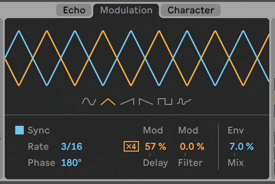Choose the ramp-down sawtooth waveform icon
The height and width of the screenshot is (184, 275).
pos(146,102)
